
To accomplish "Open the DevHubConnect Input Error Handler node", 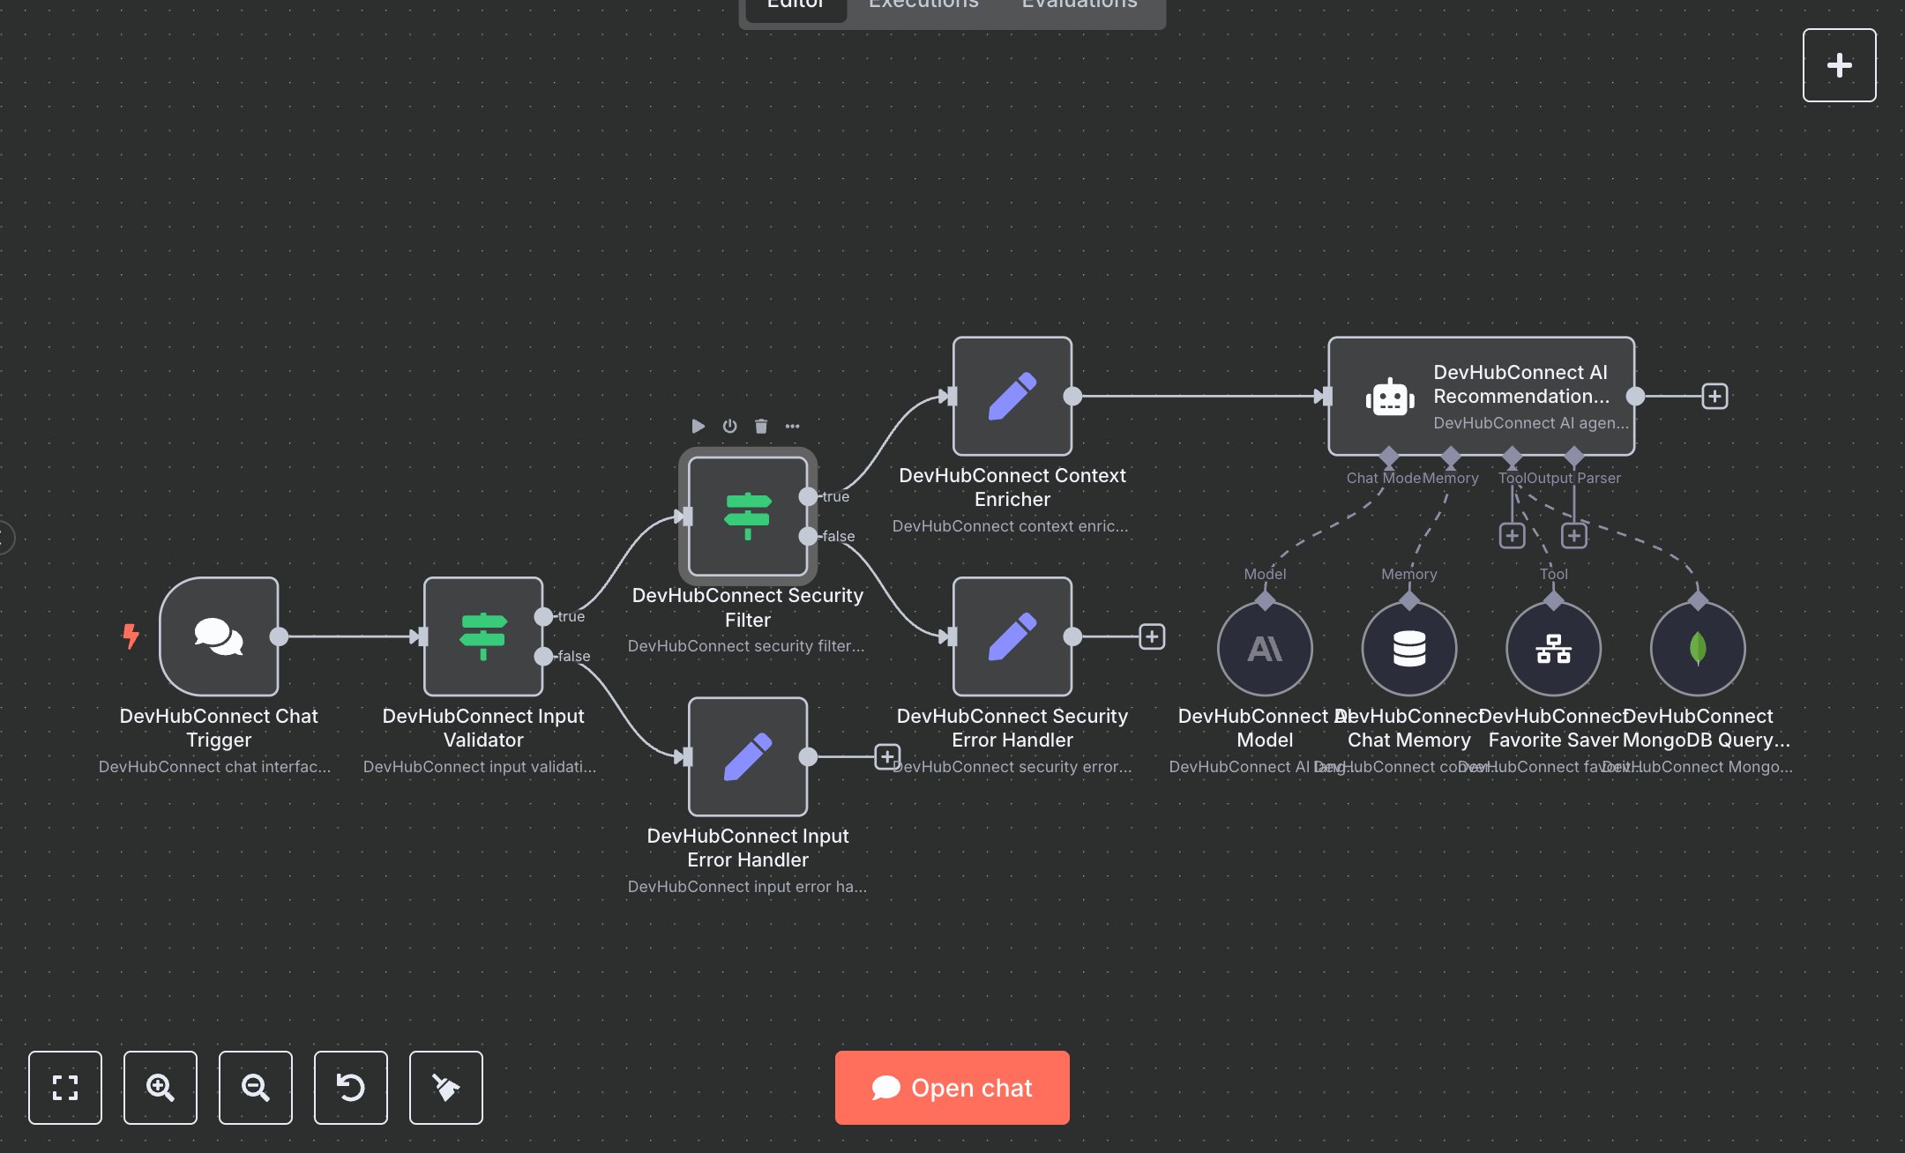I will tap(747, 756).
